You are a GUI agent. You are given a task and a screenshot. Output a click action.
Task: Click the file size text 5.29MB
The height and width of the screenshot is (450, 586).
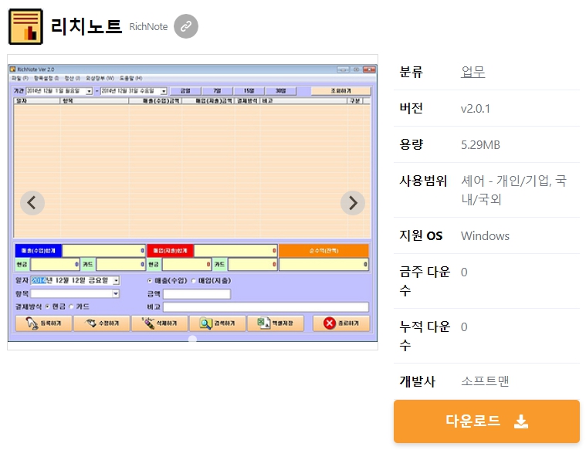coord(480,144)
